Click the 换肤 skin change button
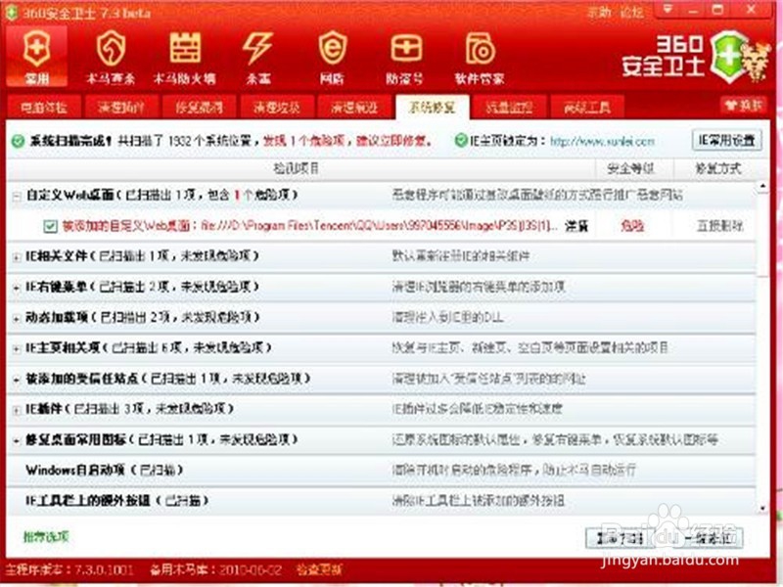Screen dimensions: 783x587 744,105
